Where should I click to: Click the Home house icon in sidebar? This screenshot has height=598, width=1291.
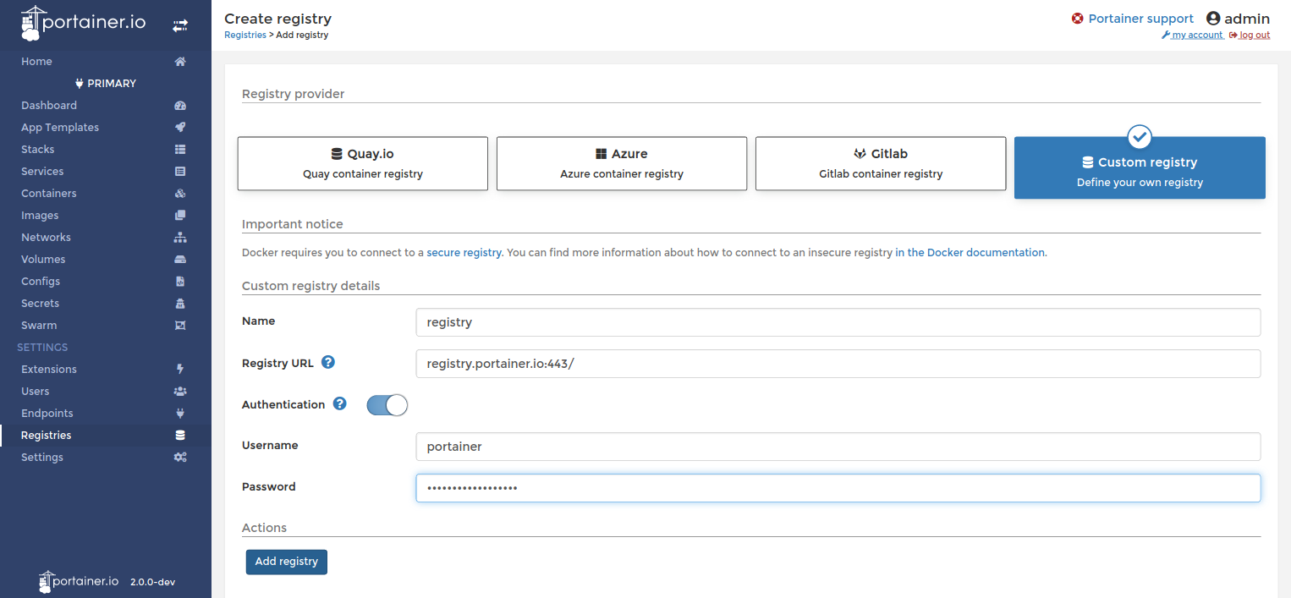(x=179, y=62)
